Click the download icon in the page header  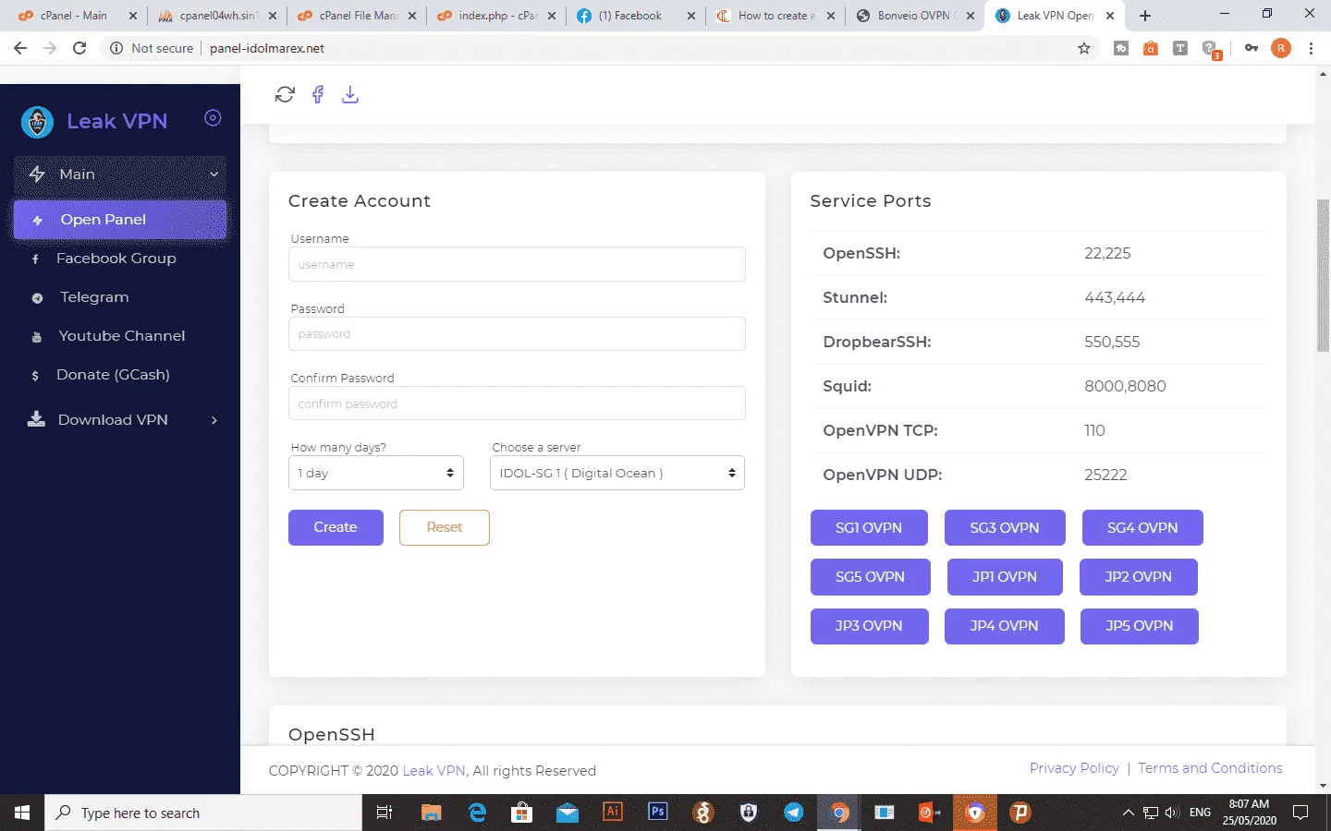point(350,94)
